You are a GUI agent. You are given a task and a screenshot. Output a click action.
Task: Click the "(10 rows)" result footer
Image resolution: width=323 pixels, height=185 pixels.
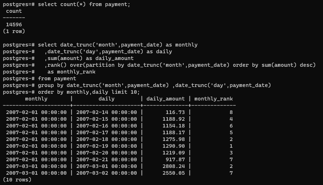(17, 180)
